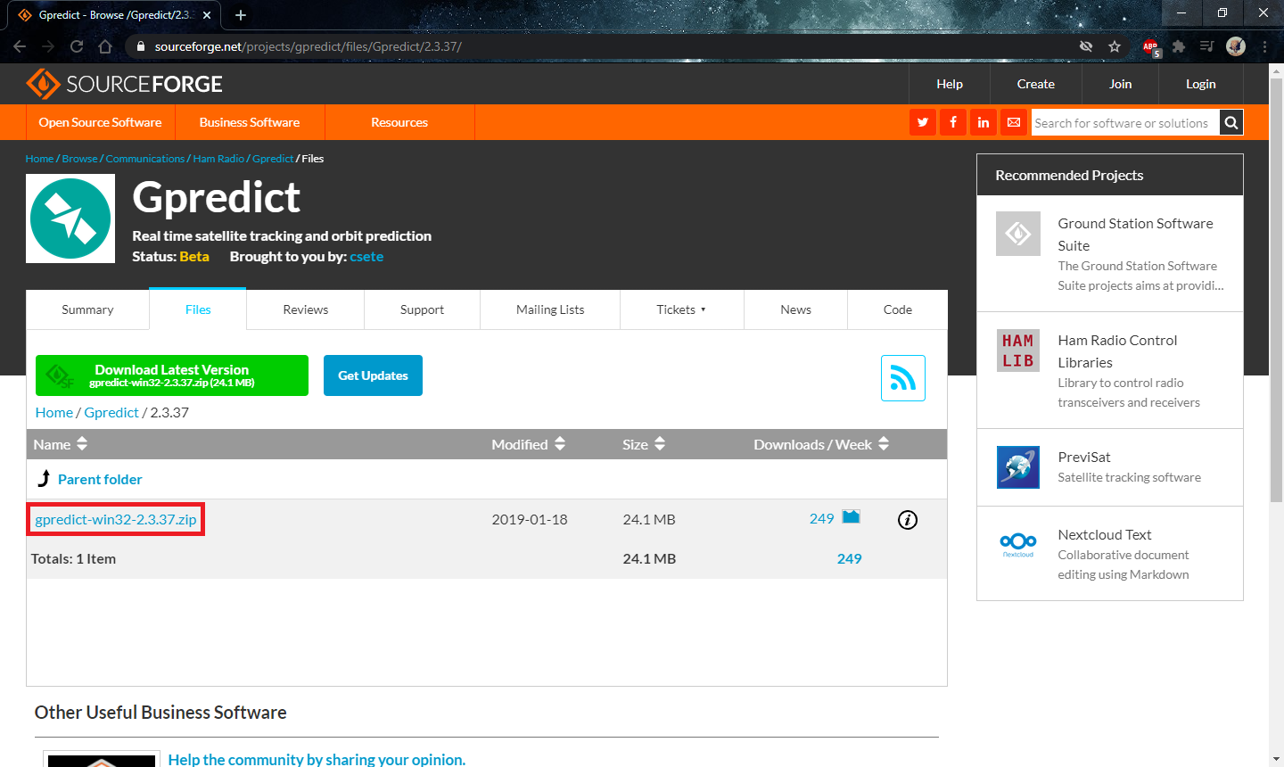Open the News tab

795,309
